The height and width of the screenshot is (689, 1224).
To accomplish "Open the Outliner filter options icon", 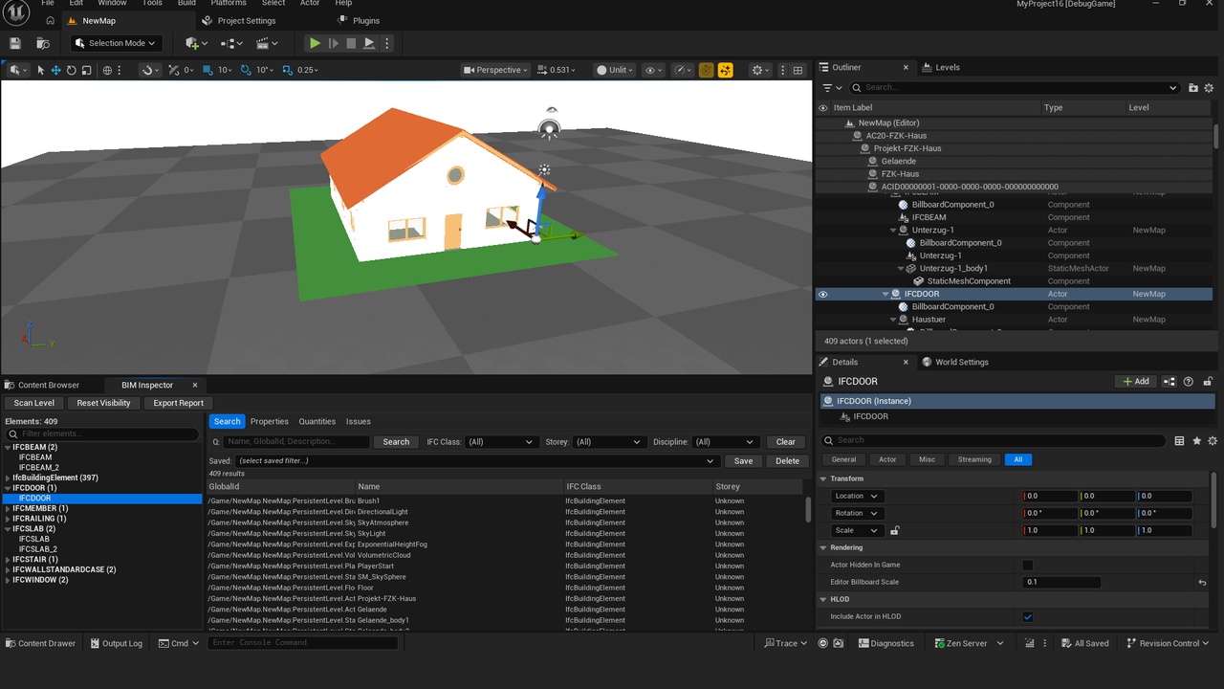I will point(830,88).
